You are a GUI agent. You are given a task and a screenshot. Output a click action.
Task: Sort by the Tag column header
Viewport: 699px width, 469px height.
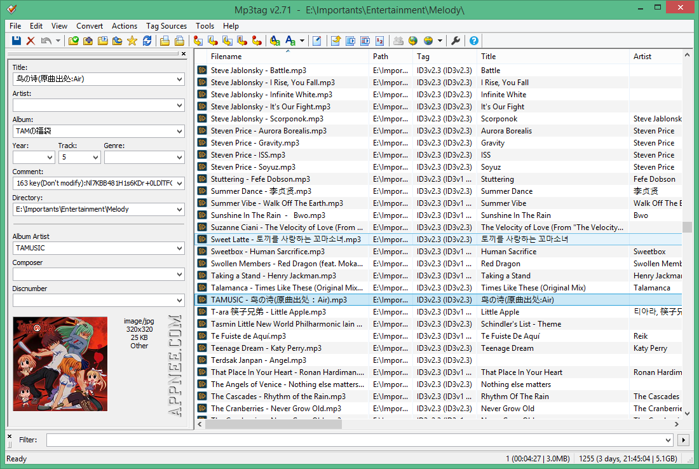pyautogui.click(x=445, y=57)
